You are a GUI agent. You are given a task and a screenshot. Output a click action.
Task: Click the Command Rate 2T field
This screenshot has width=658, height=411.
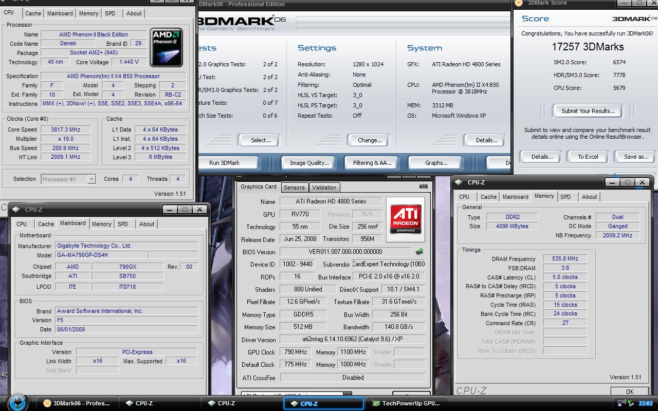pyautogui.click(x=565, y=323)
